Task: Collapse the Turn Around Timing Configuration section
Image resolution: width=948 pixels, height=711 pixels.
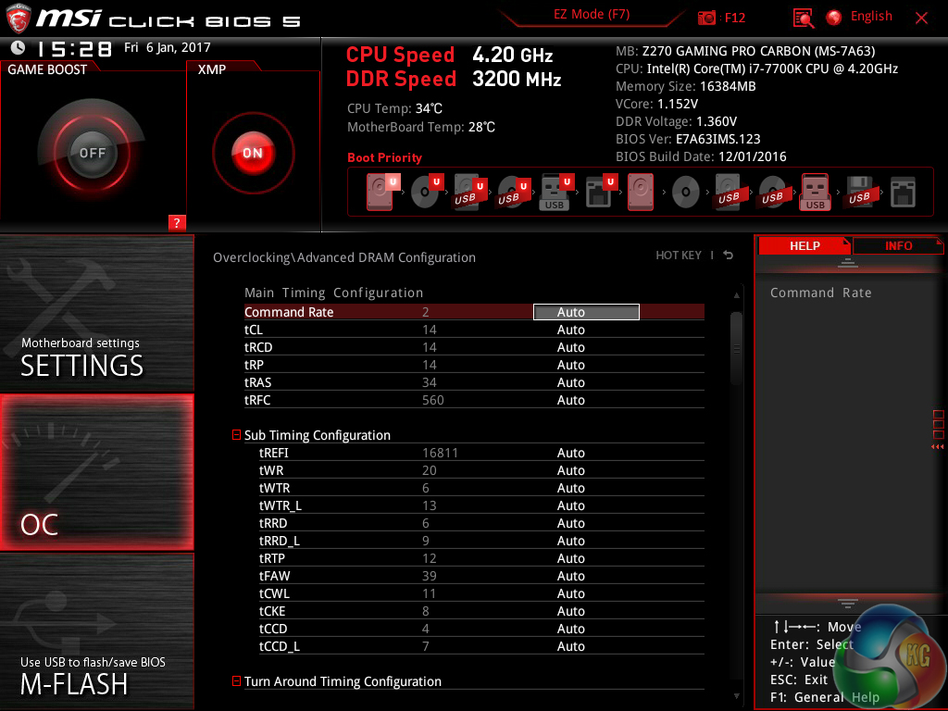Action: 236,680
